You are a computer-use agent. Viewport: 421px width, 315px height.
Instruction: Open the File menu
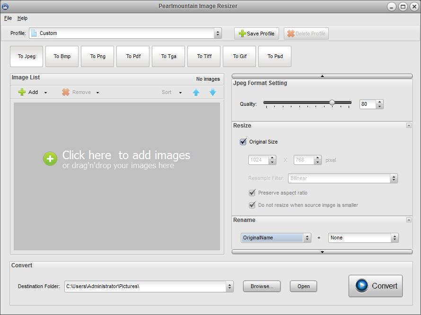tap(8, 18)
